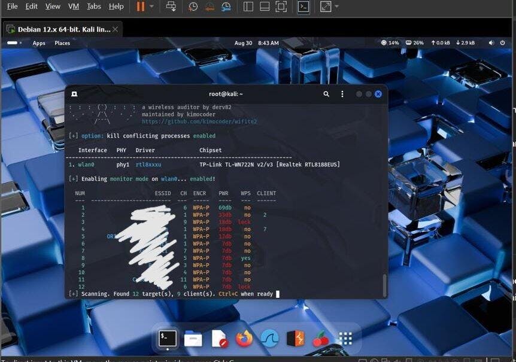516x362 pixels.
Task: Expand the dropdown next to stretch-view icon
Action: tap(336, 7)
